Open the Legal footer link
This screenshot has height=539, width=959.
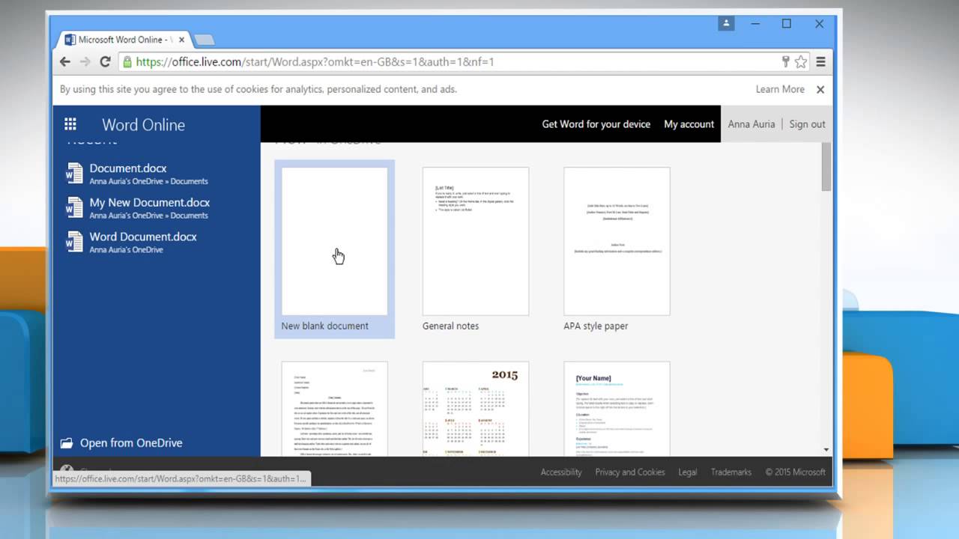coord(688,472)
